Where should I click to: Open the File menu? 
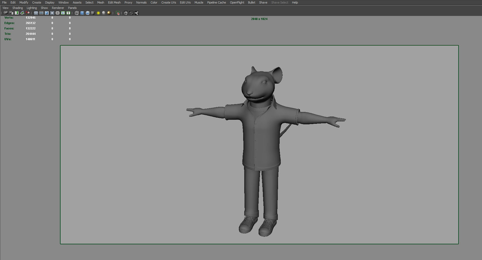point(4,2)
